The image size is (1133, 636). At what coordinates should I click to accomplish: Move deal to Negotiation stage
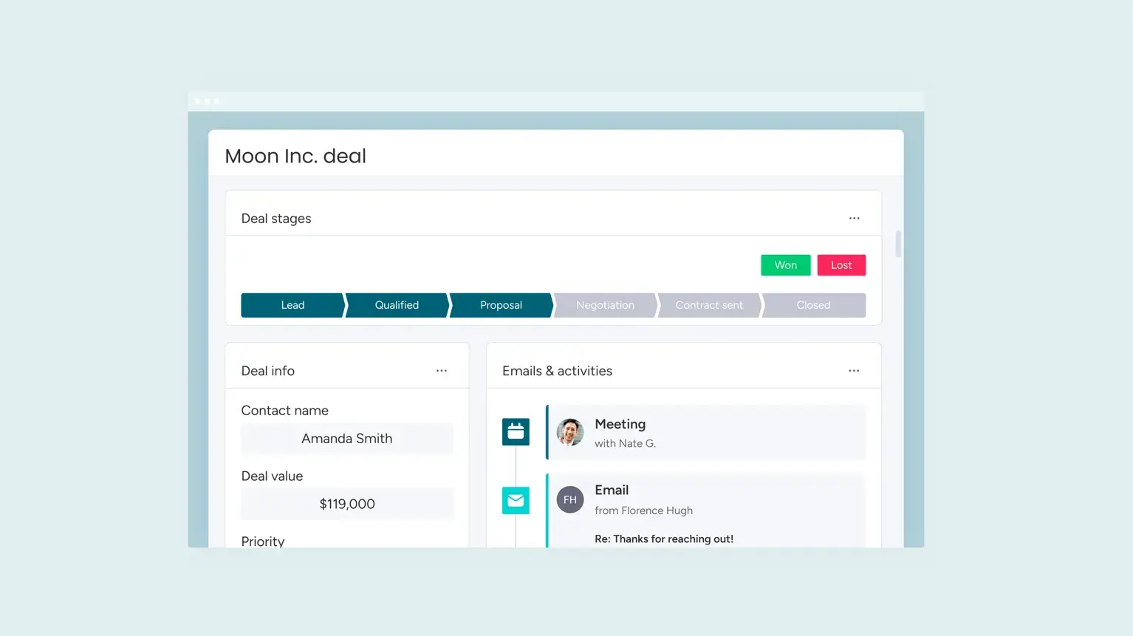point(605,305)
